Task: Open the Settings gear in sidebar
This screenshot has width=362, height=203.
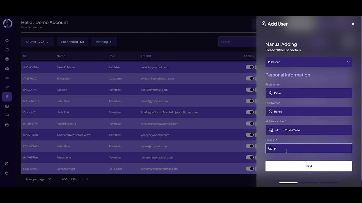Action: click(x=7, y=164)
